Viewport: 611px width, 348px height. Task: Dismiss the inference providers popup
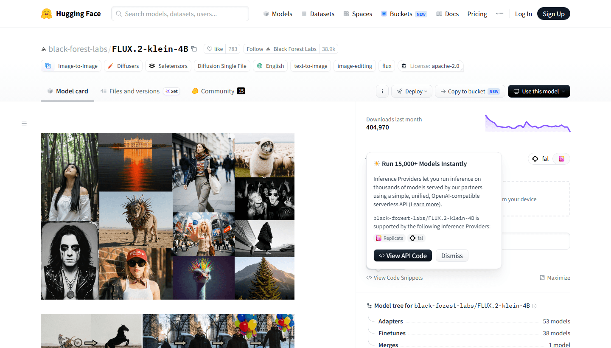click(452, 255)
